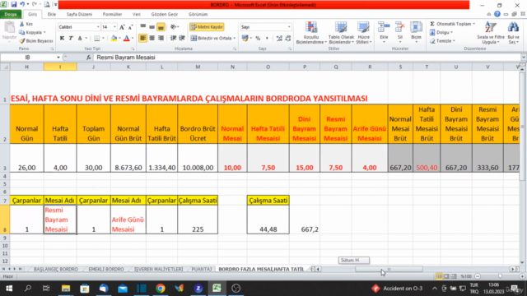Screen dimensions: 527x296
Task: Open Bul ve Seç binoculars menu
Action: pyautogui.click(x=514, y=33)
